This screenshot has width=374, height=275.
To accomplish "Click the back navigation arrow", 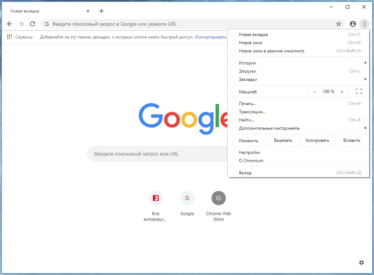I will (x=10, y=24).
